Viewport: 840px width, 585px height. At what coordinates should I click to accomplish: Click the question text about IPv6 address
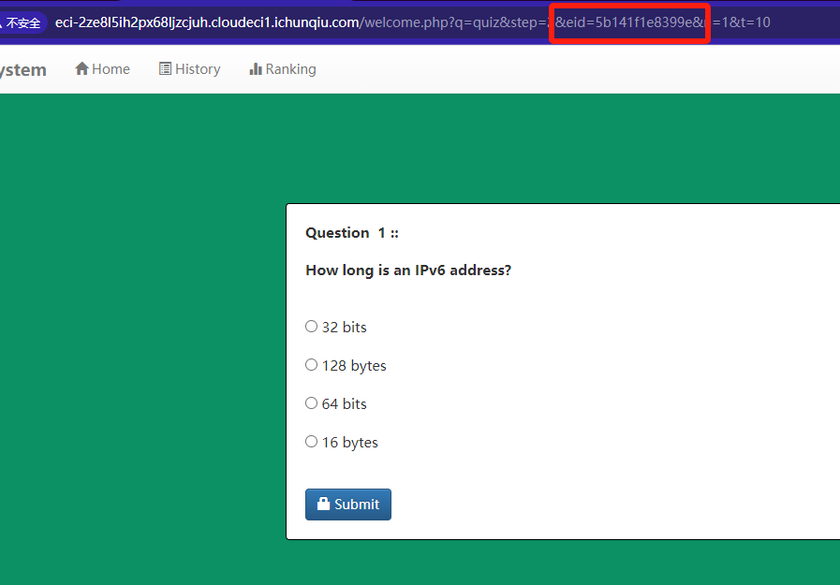[x=408, y=271]
